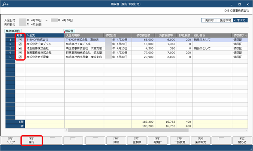Click the 入金先 column header
This screenshot has height=151, width=253.
pyautogui.click(x=45, y=35)
